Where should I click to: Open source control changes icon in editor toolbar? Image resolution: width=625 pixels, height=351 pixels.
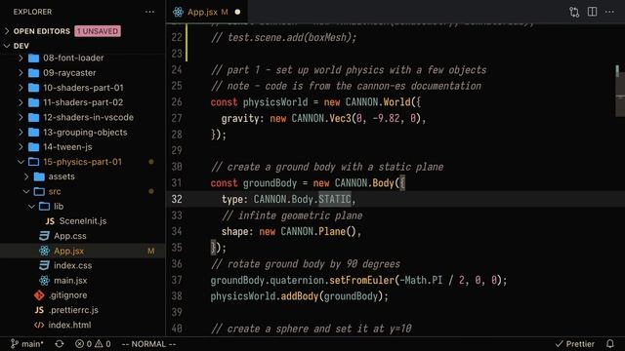(574, 12)
